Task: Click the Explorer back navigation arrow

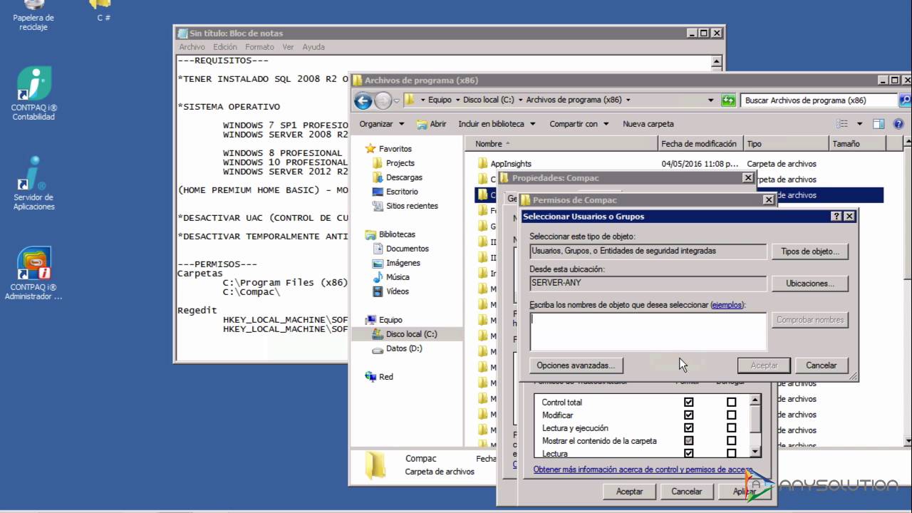Action: coord(363,100)
